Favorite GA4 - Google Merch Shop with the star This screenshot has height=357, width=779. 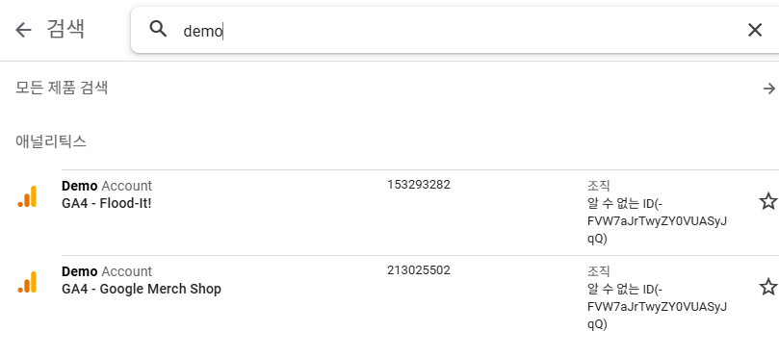coord(767,287)
